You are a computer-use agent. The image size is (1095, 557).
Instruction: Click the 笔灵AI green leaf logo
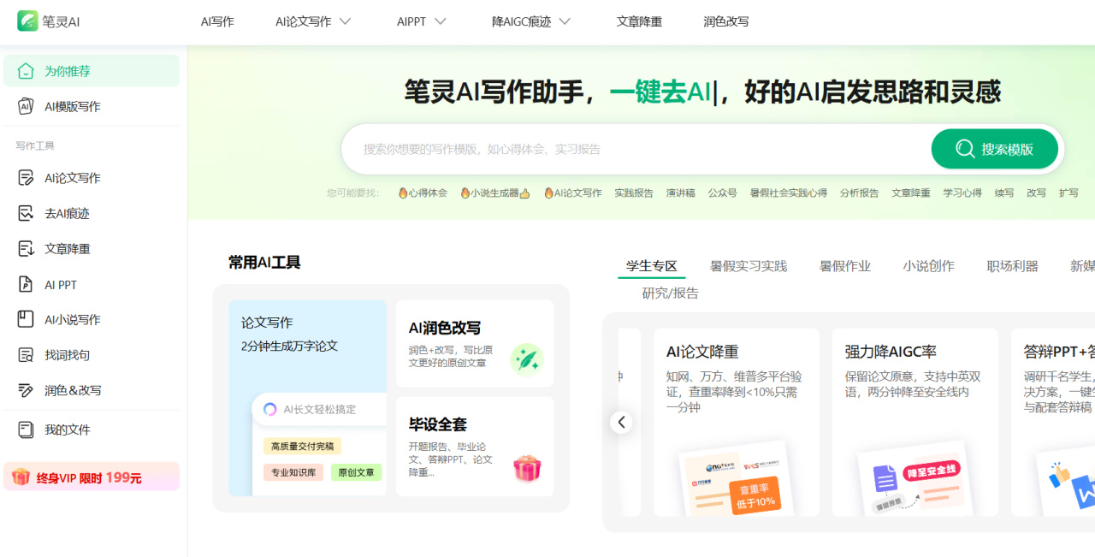(27, 21)
